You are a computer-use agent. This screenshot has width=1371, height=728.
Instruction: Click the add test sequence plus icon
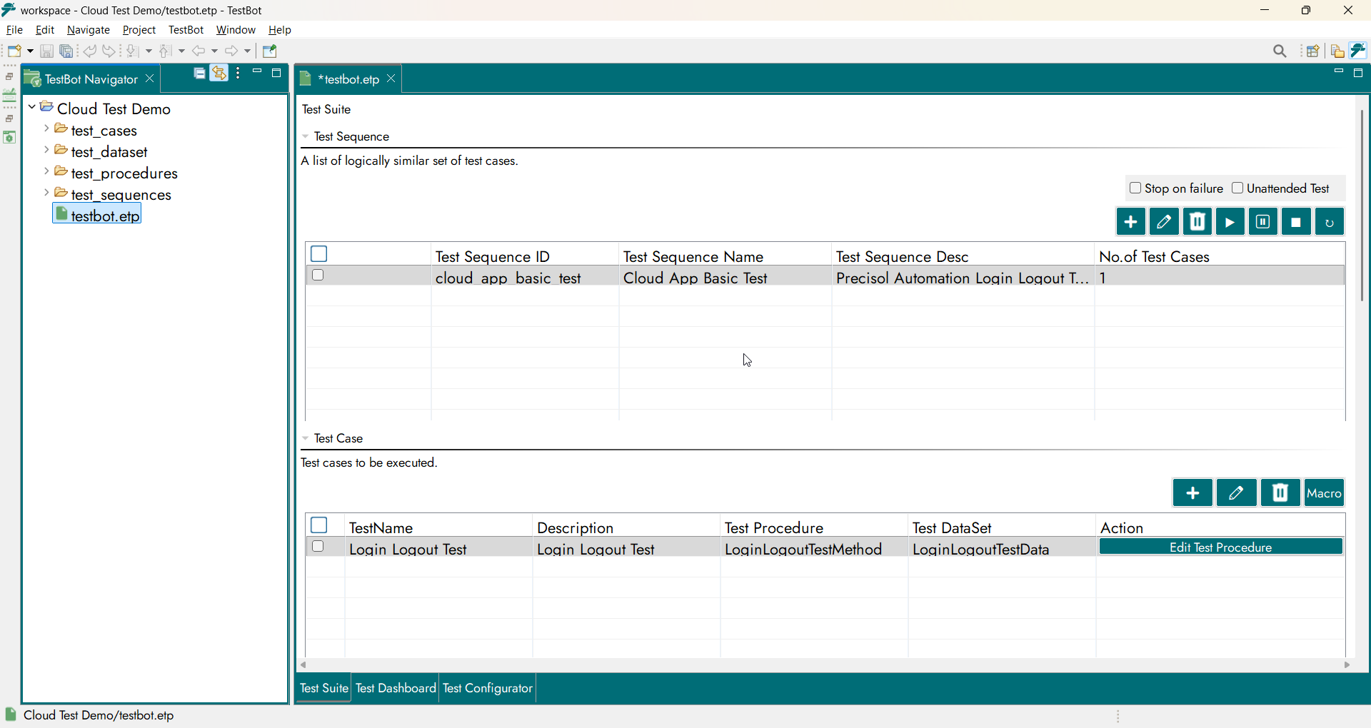coord(1130,222)
